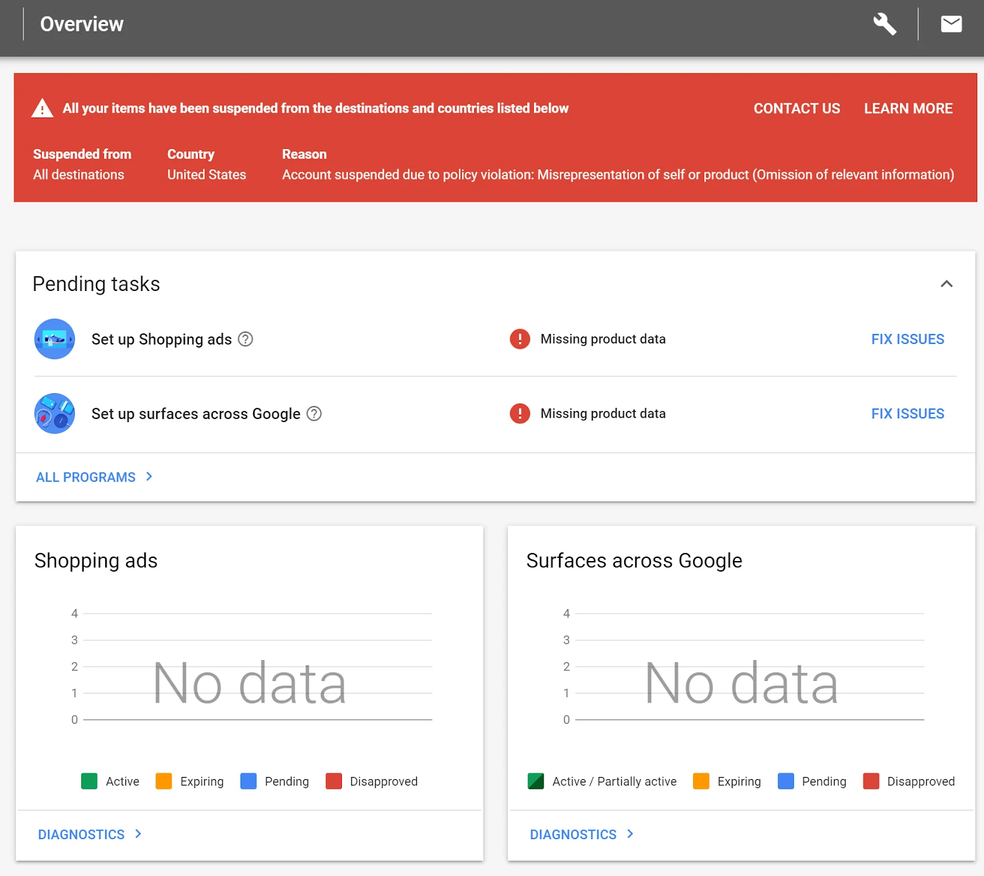This screenshot has height=876, width=984.
Task: Collapse the Pending tasks card
Action: coord(946,284)
